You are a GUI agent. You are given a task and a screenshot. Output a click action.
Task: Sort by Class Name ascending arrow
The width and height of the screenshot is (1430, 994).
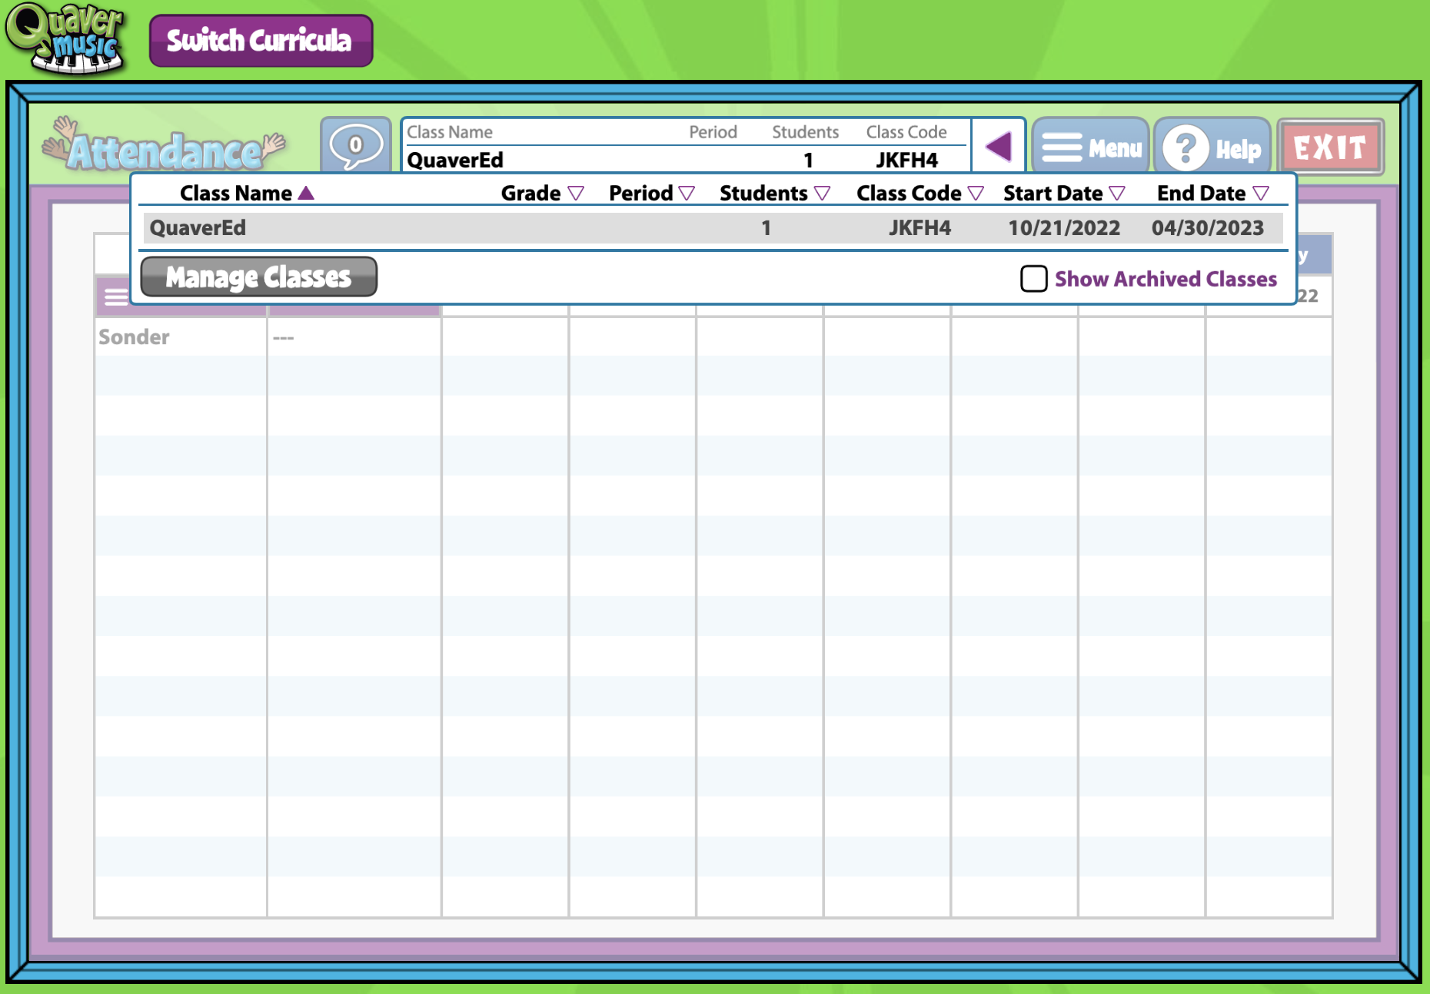[x=306, y=193]
